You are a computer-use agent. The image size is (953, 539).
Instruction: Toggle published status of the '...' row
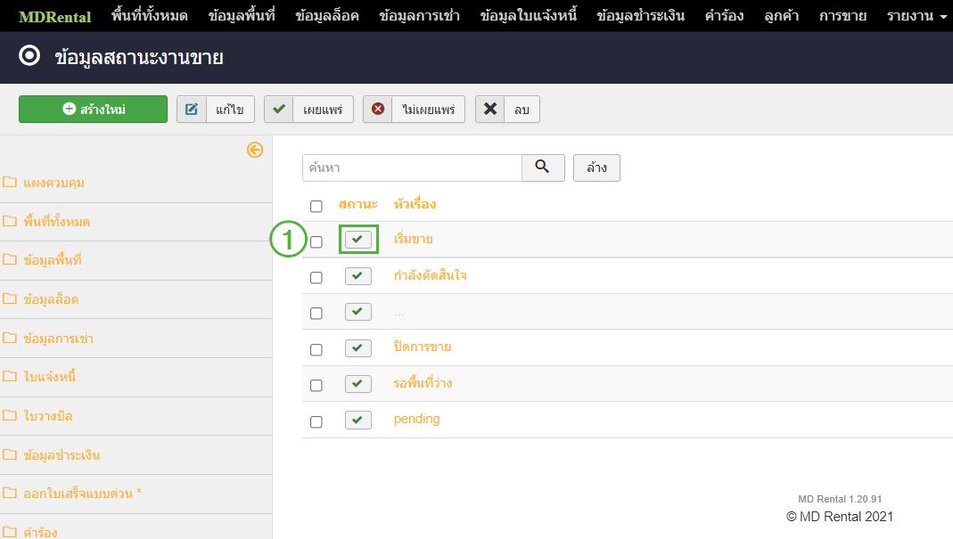pyautogui.click(x=358, y=312)
